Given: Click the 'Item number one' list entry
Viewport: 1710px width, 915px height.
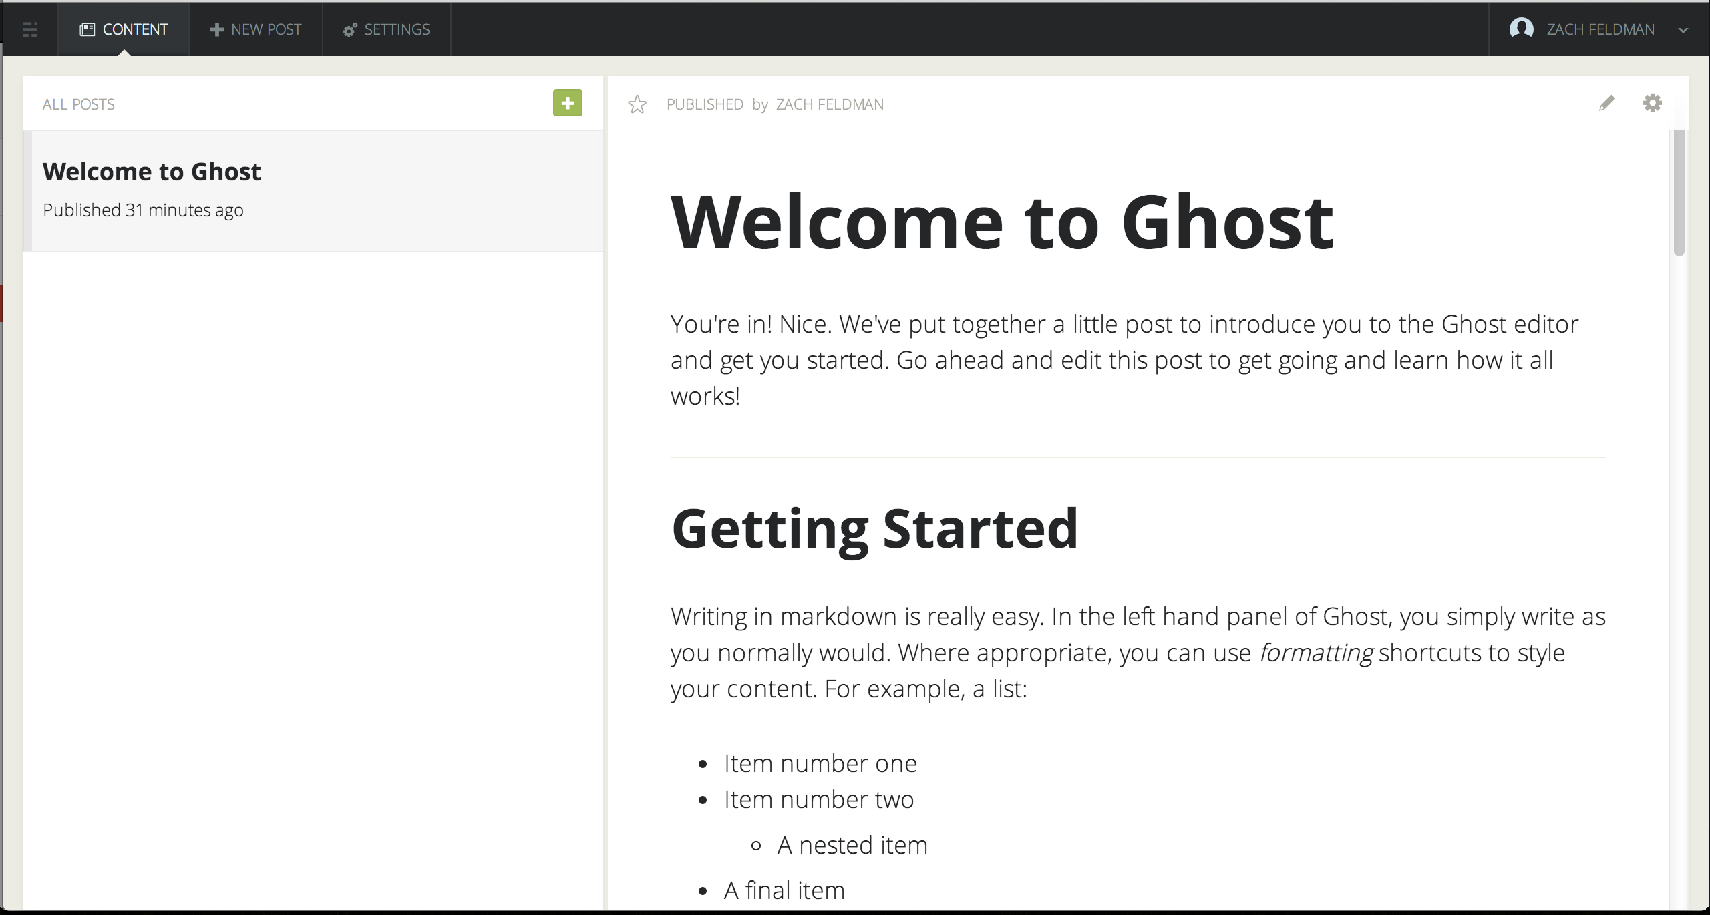Looking at the screenshot, I should (x=820, y=763).
